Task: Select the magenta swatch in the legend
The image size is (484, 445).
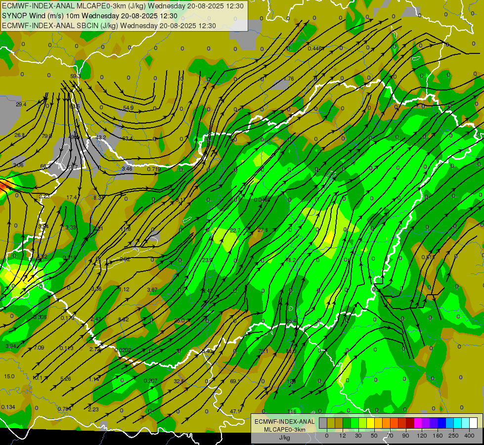Action: (418, 423)
